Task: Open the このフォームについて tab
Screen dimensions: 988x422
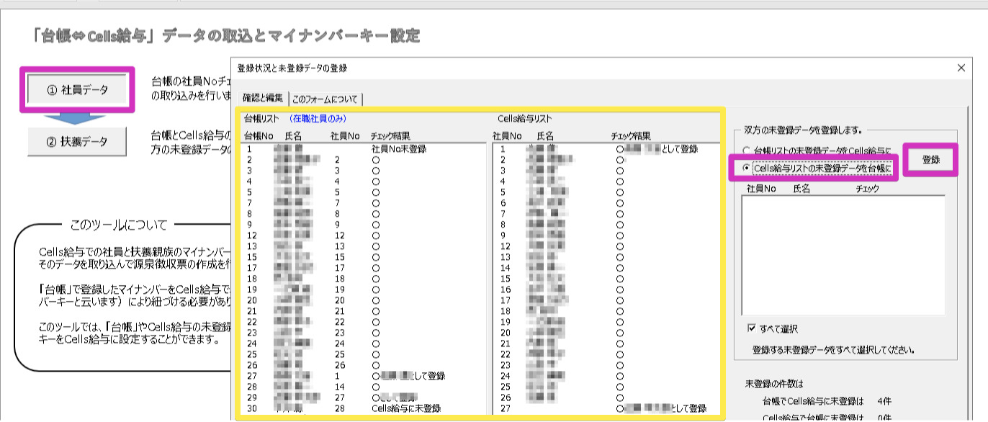Action: 326,99
